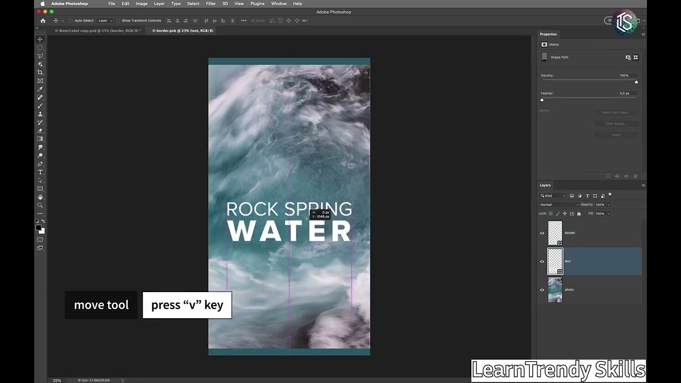Toggle lock position in Layers panel
Image resolution: width=681 pixels, height=383 pixels.
point(564,213)
